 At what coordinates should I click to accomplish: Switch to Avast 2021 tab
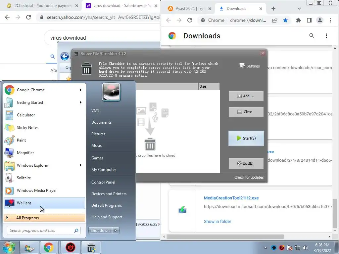(x=189, y=9)
